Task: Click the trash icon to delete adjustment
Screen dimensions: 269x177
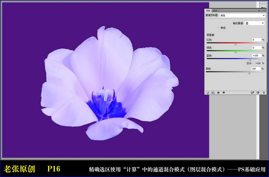Action: pos(263,92)
